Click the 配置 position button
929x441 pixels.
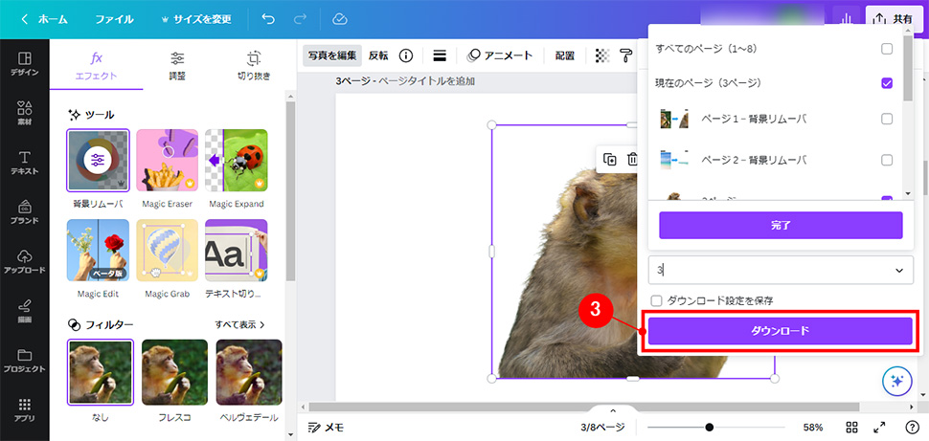coord(565,55)
